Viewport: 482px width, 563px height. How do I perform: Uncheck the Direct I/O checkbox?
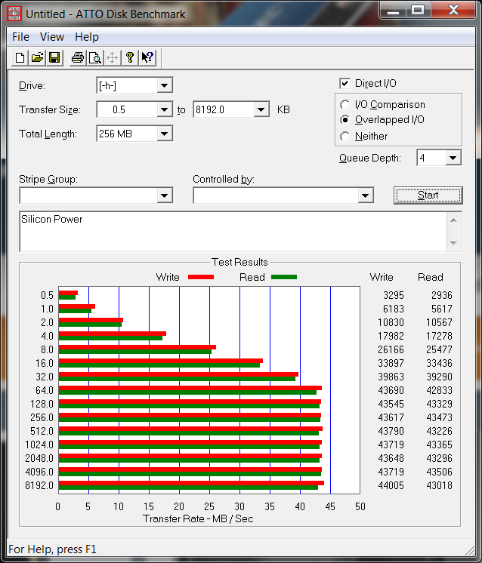point(345,83)
